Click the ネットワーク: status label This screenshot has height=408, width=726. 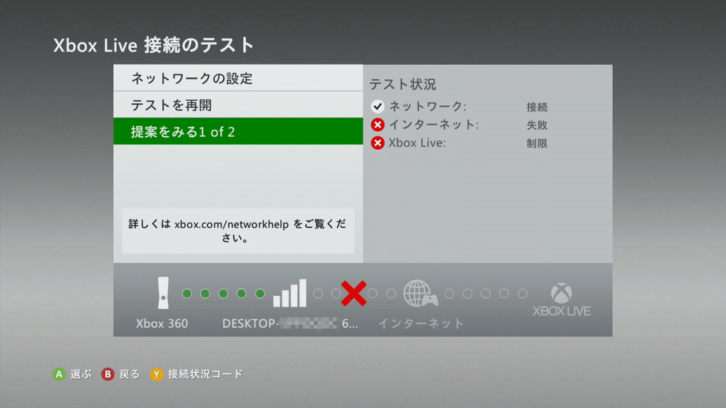428,107
